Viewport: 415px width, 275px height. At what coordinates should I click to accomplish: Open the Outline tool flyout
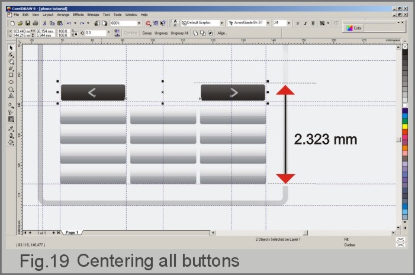pos(11,135)
